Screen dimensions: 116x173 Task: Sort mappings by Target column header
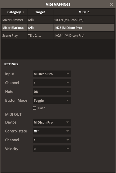pos(40,12)
